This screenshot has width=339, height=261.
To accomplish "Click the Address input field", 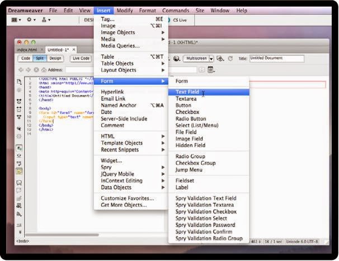I will [x=79, y=70].
